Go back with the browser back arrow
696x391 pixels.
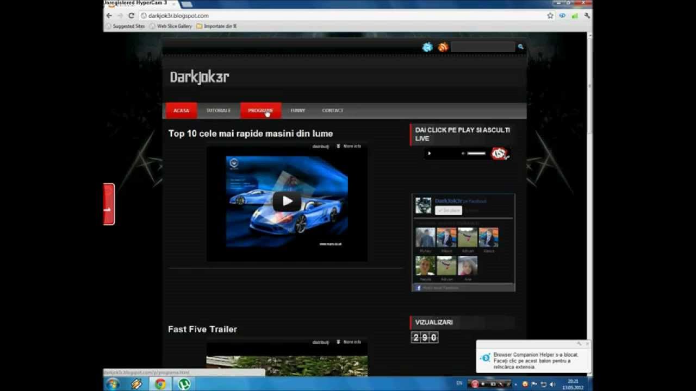pyautogui.click(x=109, y=16)
